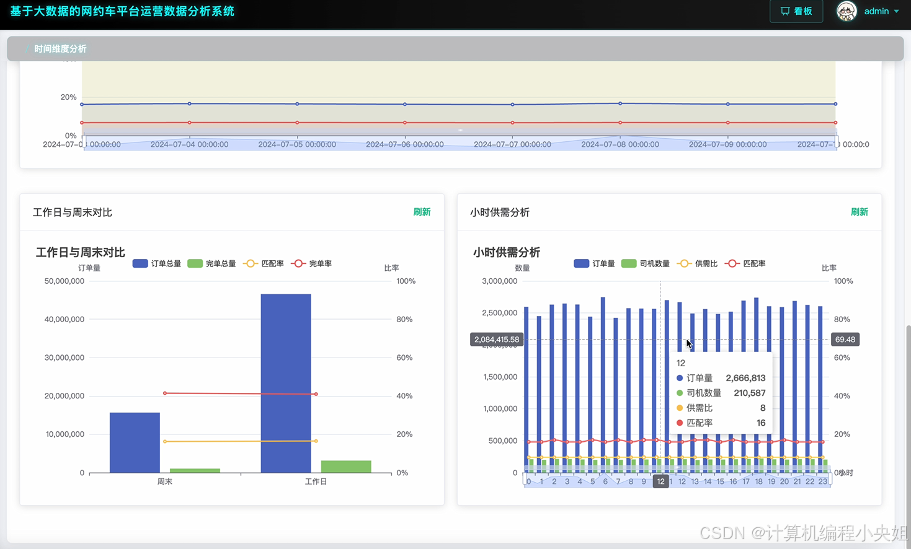Click 司机数量 value 210,587 in tooltip
The image size is (911, 549).
point(749,393)
